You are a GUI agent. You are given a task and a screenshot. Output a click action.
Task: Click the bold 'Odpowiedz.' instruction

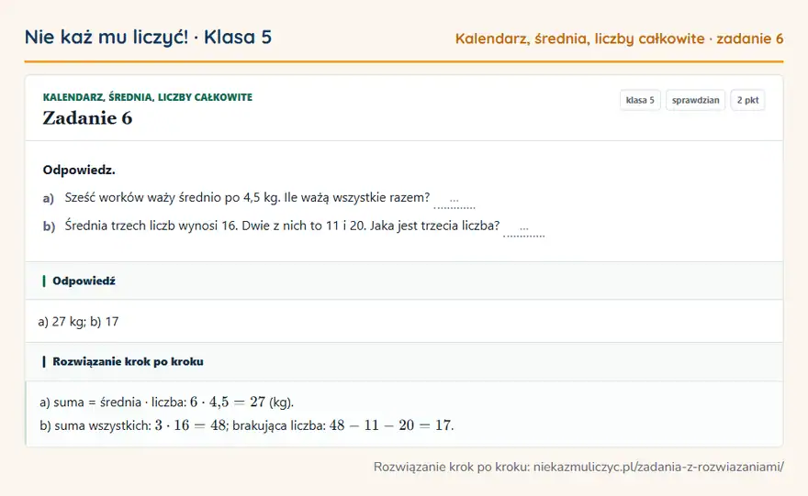(79, 170)
